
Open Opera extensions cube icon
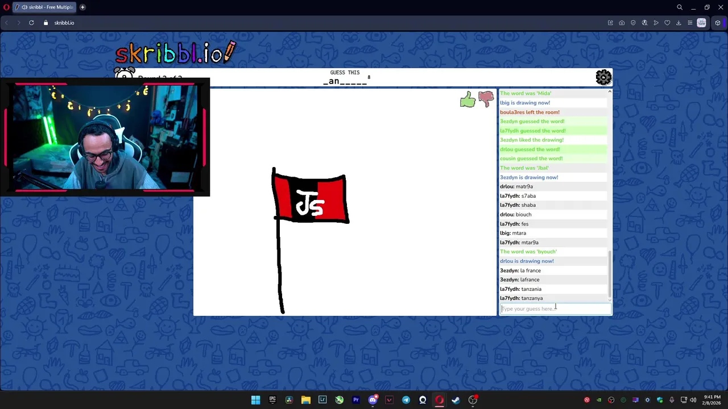(x=718, y=23)
